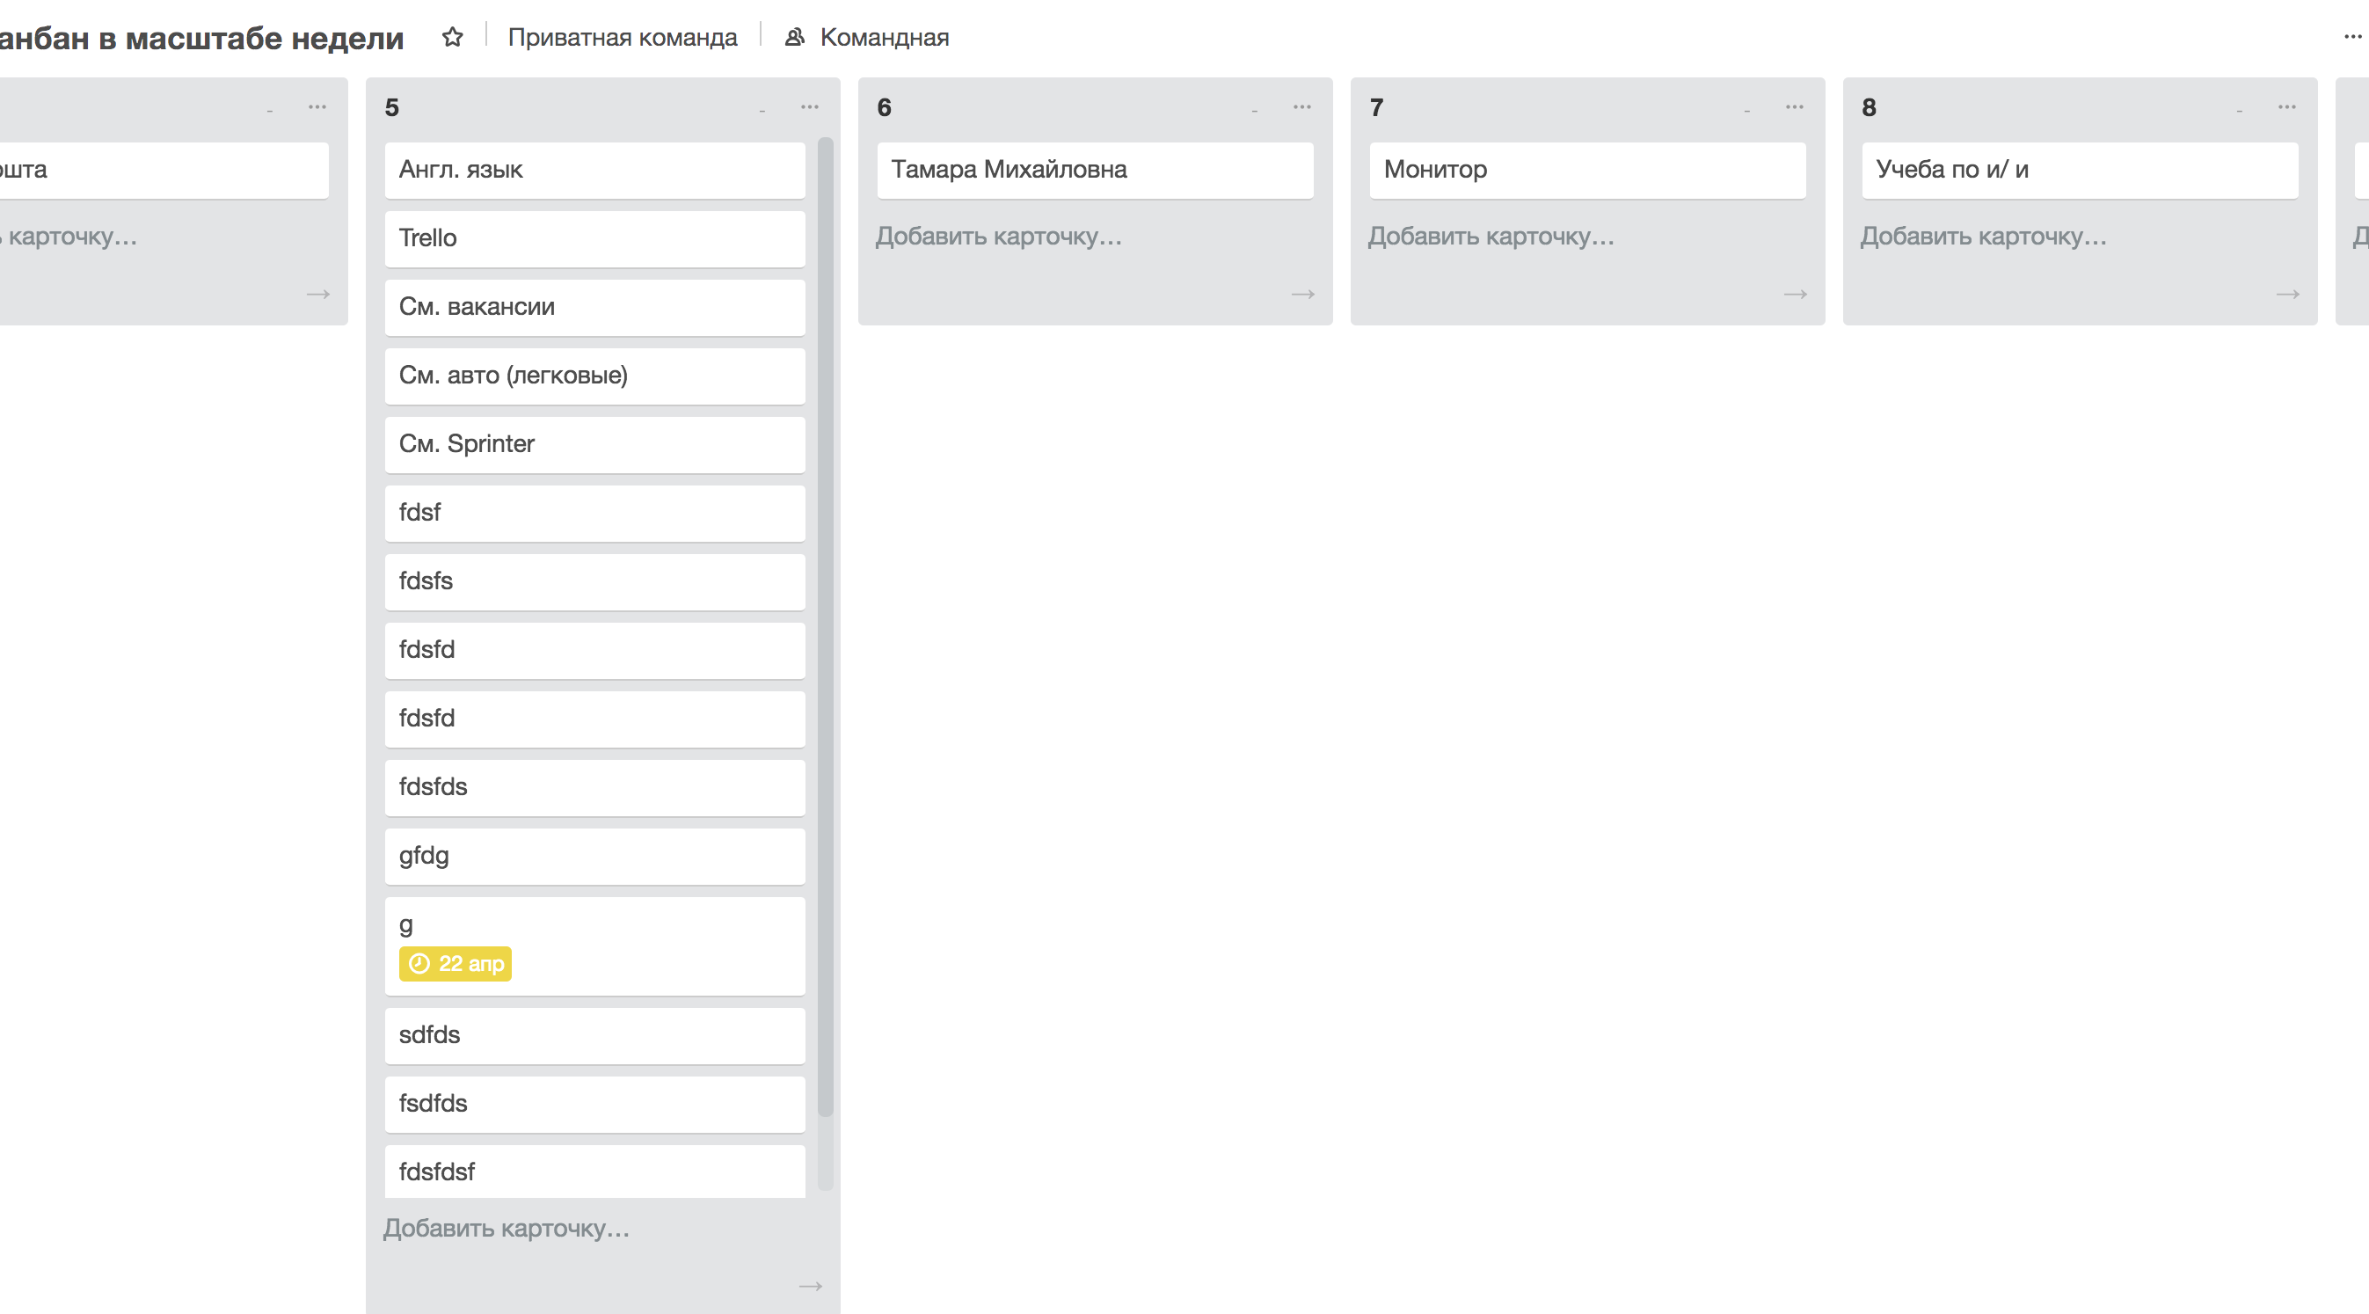This screenshot has height=1314, width=2369.
Task: Open actions menu of leftmost partial list
Action: point(317,106)
